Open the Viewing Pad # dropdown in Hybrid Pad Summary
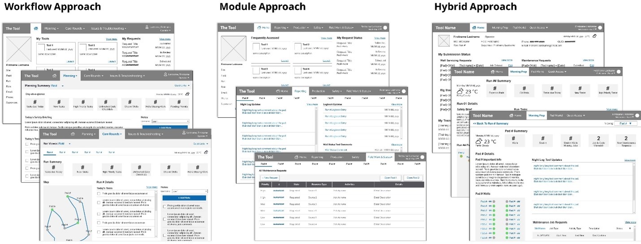The height and width of the screenshot is (244, 641). point(625,123)
